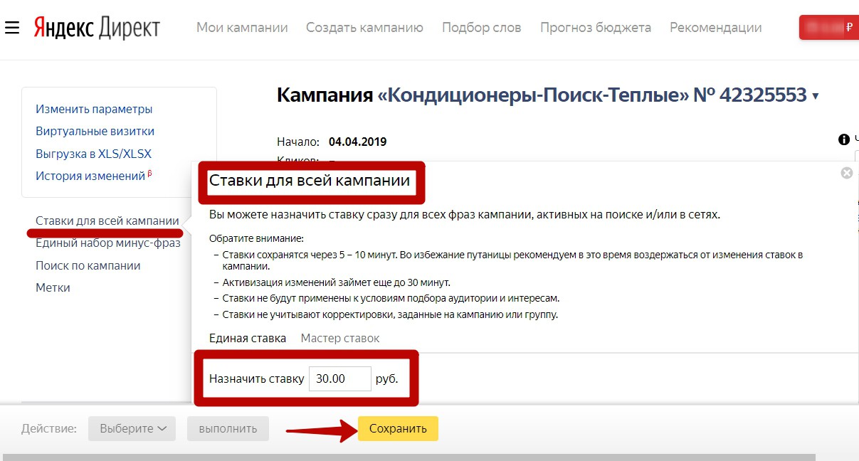
Task: Click the выполнить button
Action: pos(228,428)
